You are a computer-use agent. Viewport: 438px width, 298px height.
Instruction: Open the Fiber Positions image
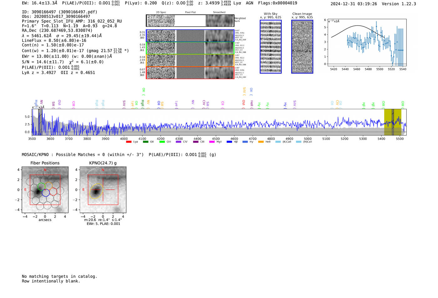point(45,190)
